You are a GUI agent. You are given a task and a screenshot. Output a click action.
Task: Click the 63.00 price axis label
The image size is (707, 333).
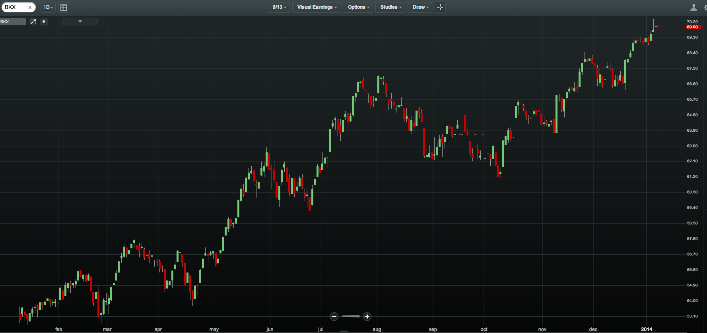pyautogui.click(x=692, y=146)
